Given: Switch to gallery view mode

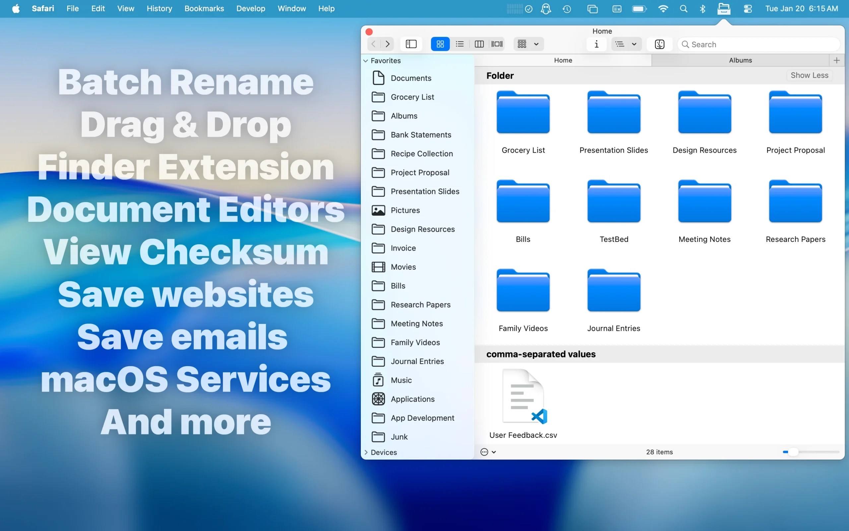Looking at the screenshot, I should click(497, 44).
